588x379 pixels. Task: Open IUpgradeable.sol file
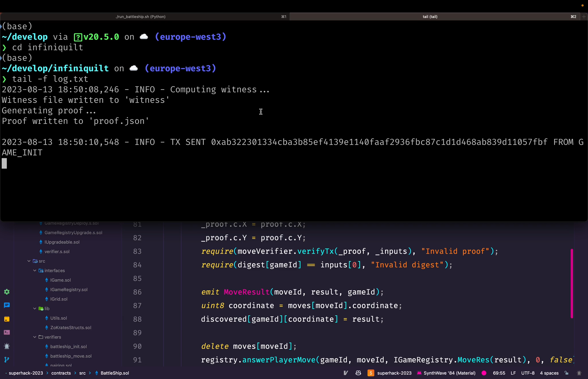pyautogui.click(x=62, y=242)
